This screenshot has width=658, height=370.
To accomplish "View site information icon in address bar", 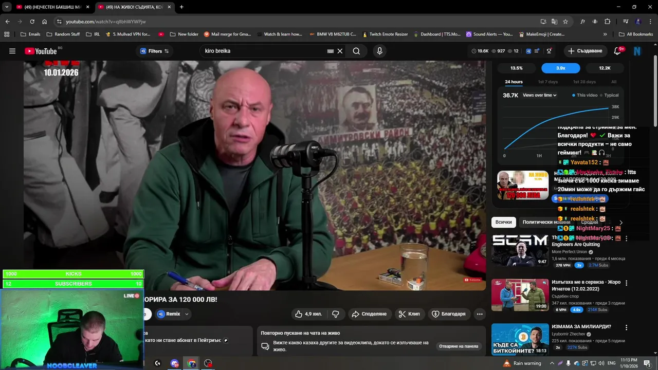I will [x=59, y=22].
